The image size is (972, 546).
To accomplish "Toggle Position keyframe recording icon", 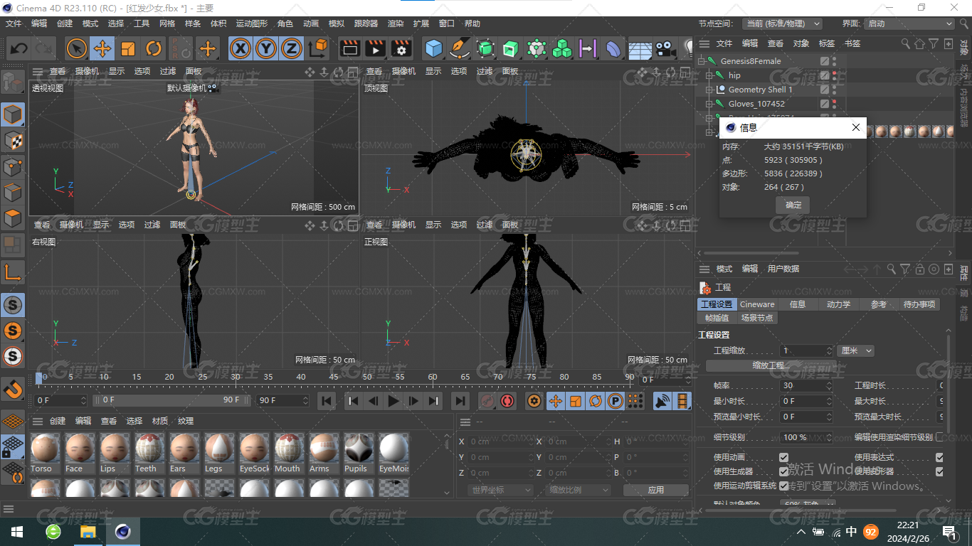I will [x=555, y=401].
